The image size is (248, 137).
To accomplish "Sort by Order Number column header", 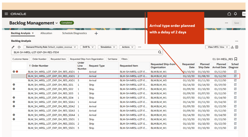I will pyautogui.click(x=40, y=66).
